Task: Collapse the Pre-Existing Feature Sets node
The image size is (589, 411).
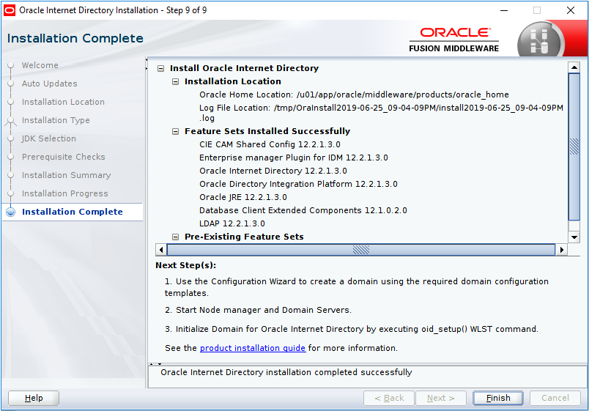Action: (x=176, y=237)
